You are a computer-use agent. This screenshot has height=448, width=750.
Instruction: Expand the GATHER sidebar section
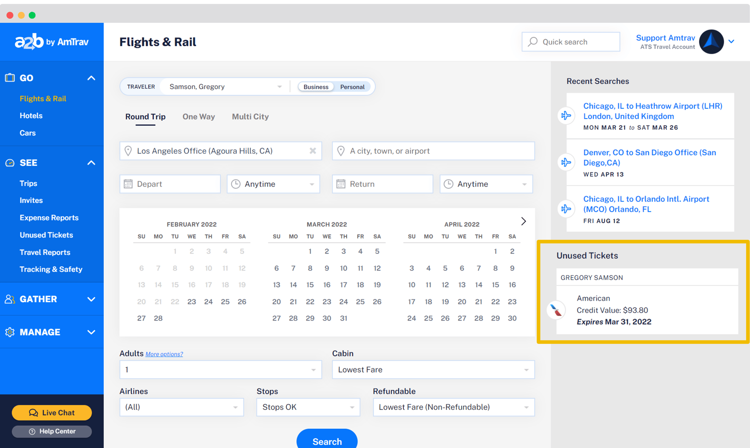[x=91, y=299]
